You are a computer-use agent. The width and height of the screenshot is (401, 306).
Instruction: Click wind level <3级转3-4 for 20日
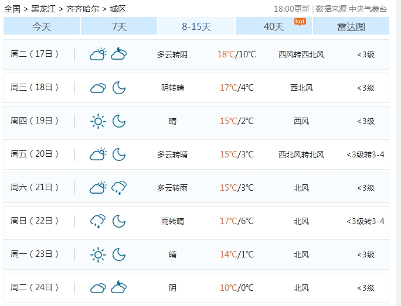(365, 154)
